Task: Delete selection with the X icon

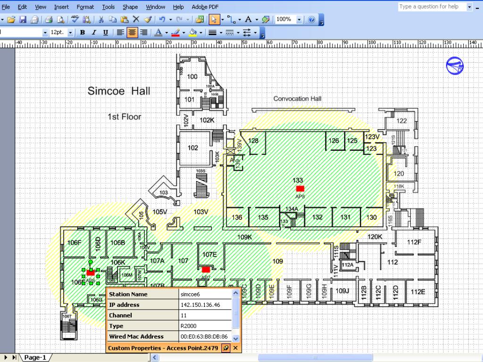Action: 136,19
